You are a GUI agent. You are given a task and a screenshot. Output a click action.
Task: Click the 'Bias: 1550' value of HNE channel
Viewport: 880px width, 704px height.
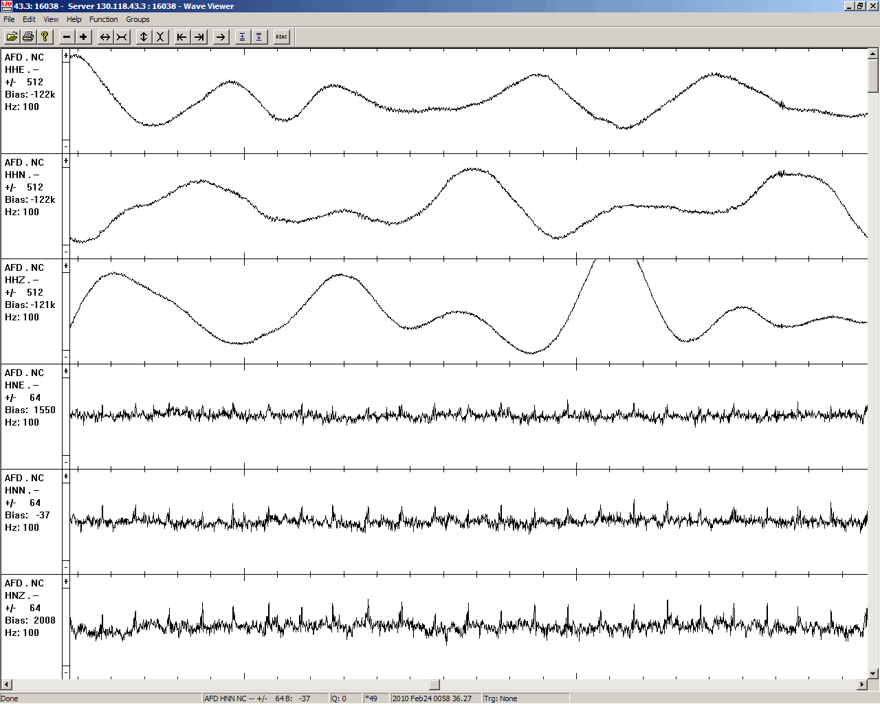point(30,410)
